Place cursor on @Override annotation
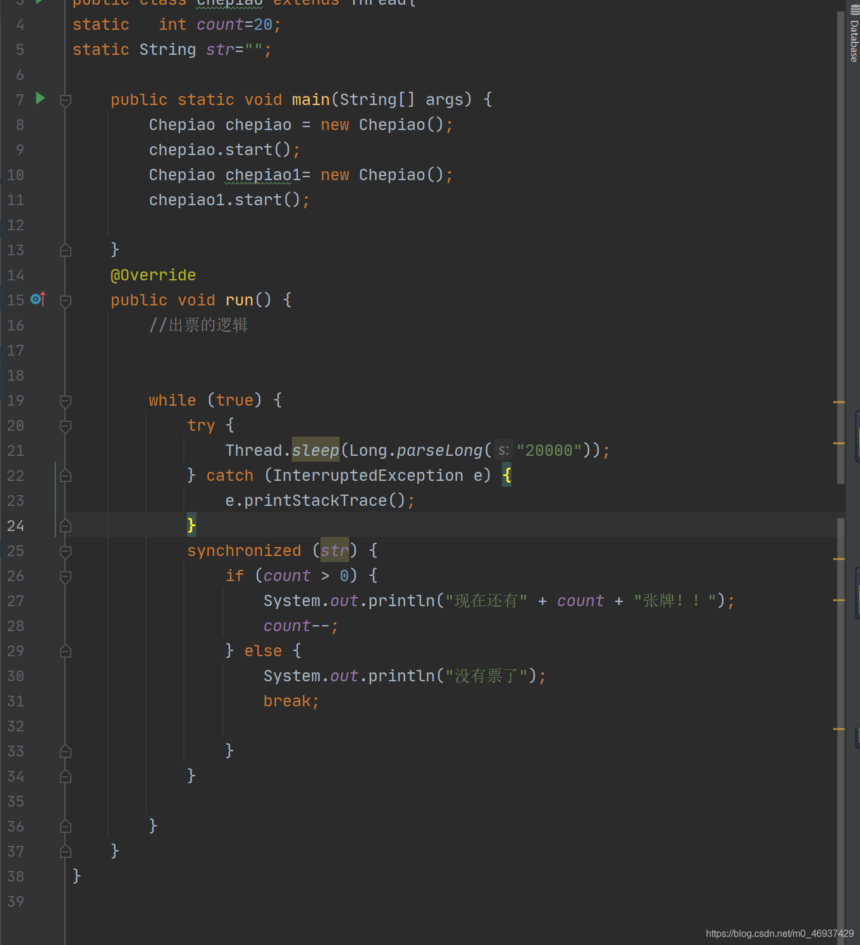Image resolution: width=860 pixels, height=945 pixels. coord(153,275)
